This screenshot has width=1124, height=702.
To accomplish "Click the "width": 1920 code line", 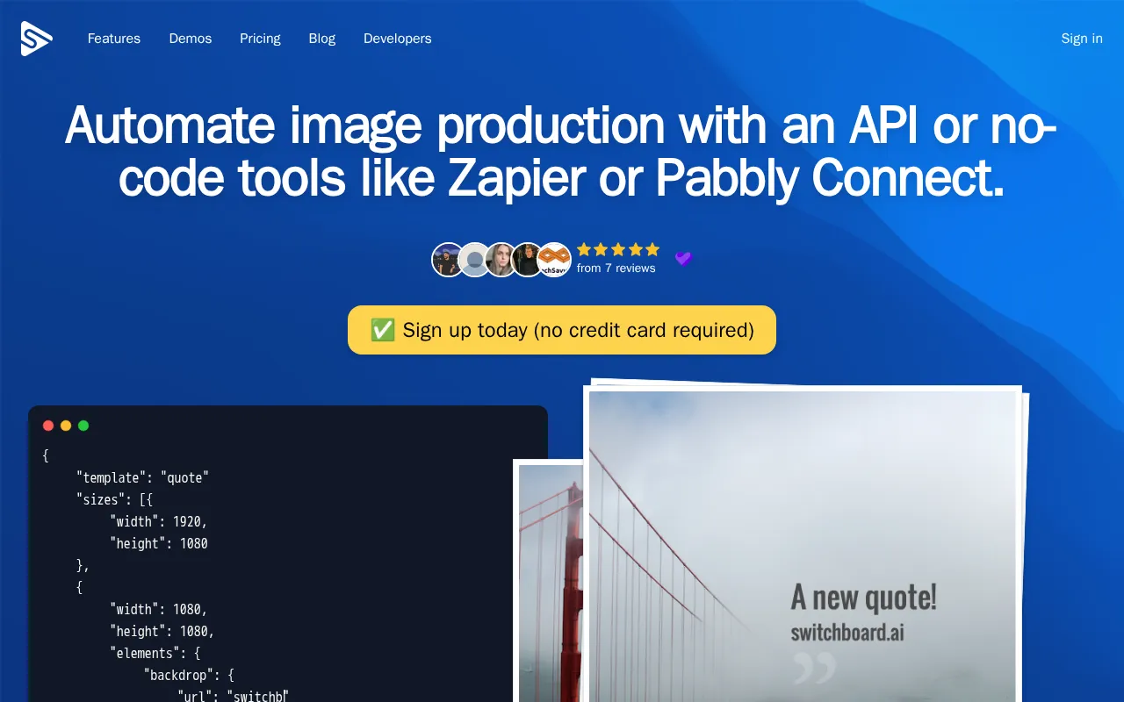I will (159, 522).
